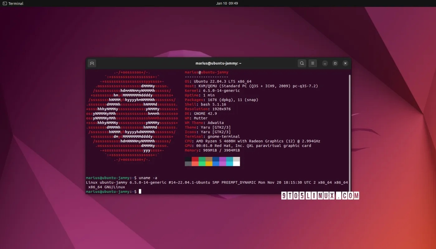Click the Kernel: line in neofetch output
The image size is (436, 249).
[x=212, y=91]
